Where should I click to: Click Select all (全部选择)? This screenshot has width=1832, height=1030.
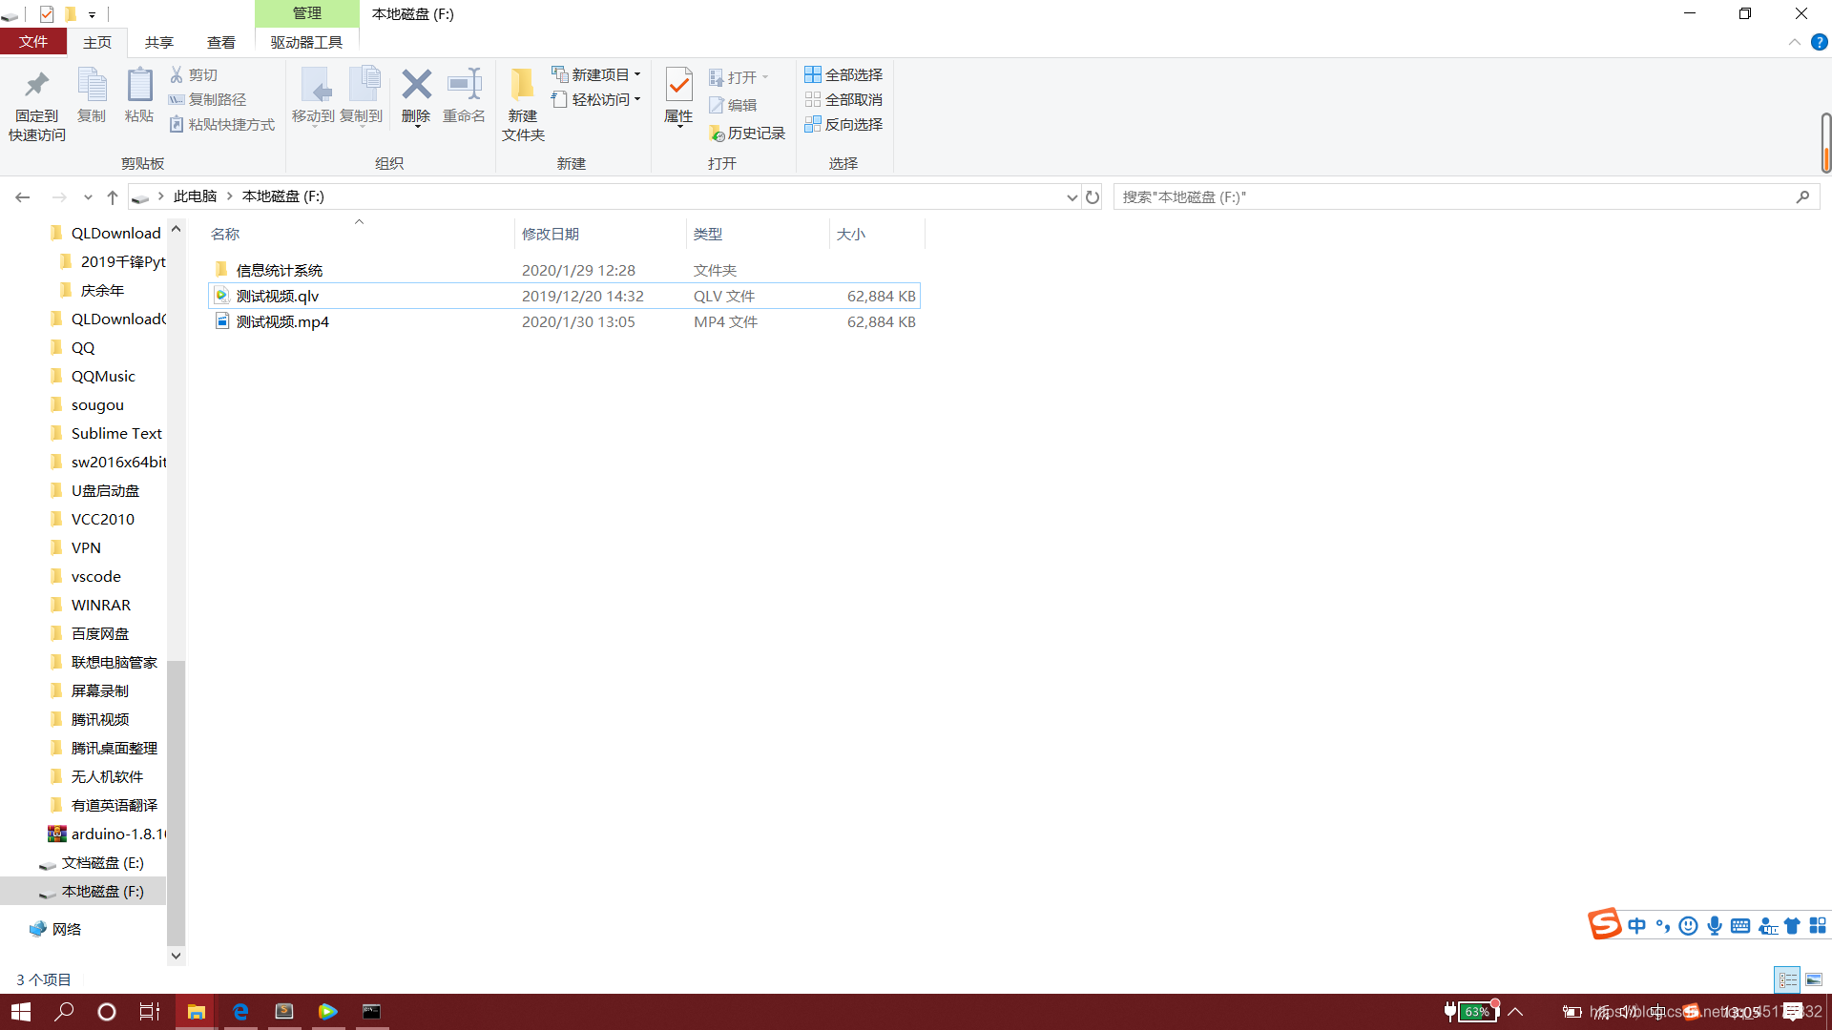pos(843,74)
